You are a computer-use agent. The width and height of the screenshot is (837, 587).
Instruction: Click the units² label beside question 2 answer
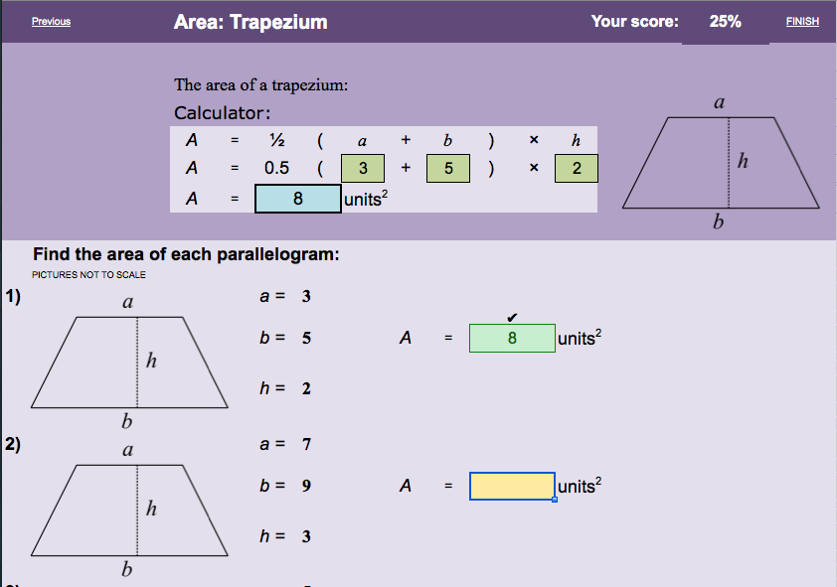(577, 486)
